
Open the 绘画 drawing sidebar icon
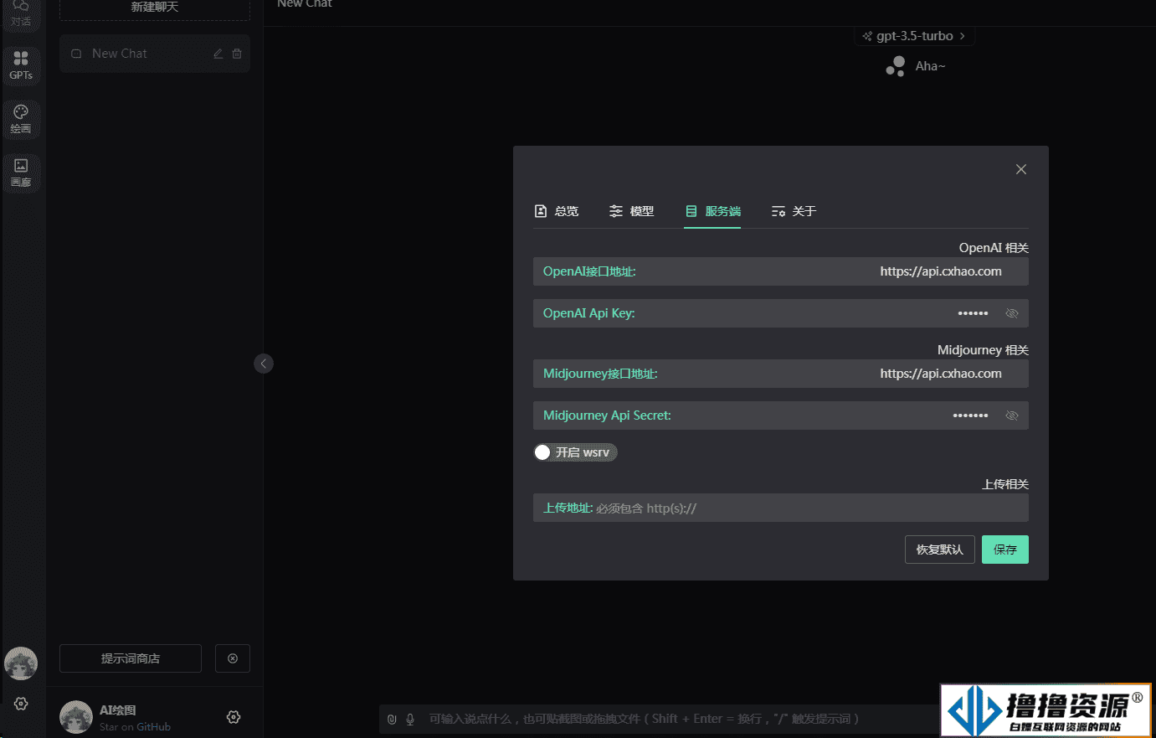[x=21, y=119]
